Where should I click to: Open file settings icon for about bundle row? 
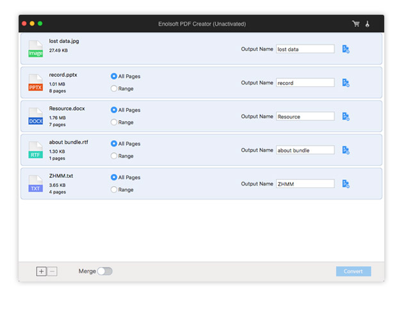click(x=346, y=150)
